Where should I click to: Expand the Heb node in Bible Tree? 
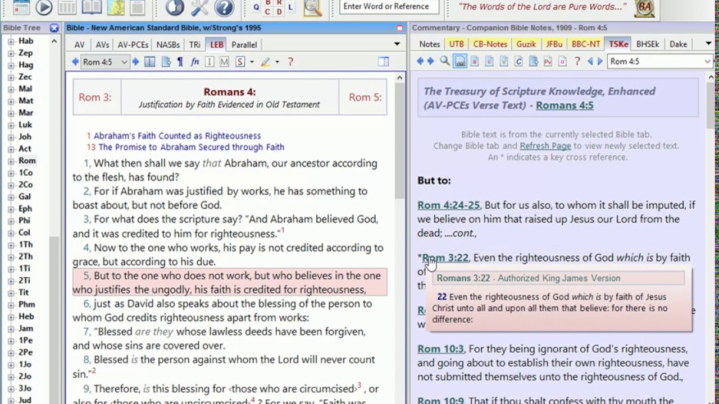[x=11, y=316]
